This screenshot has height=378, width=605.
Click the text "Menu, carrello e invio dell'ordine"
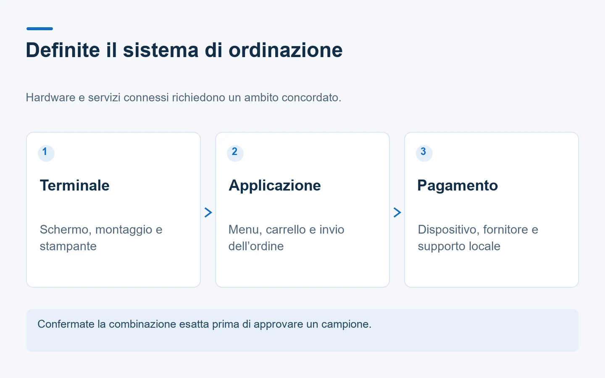287,238
